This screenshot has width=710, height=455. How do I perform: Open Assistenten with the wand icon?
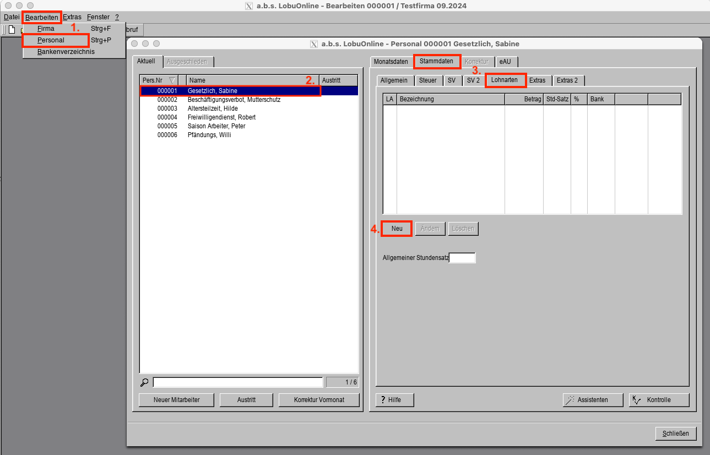pyautogui.click(x=593, y=400)
